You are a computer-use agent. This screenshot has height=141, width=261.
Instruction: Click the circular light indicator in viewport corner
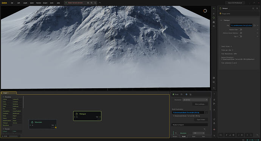(x=205, y=11)
